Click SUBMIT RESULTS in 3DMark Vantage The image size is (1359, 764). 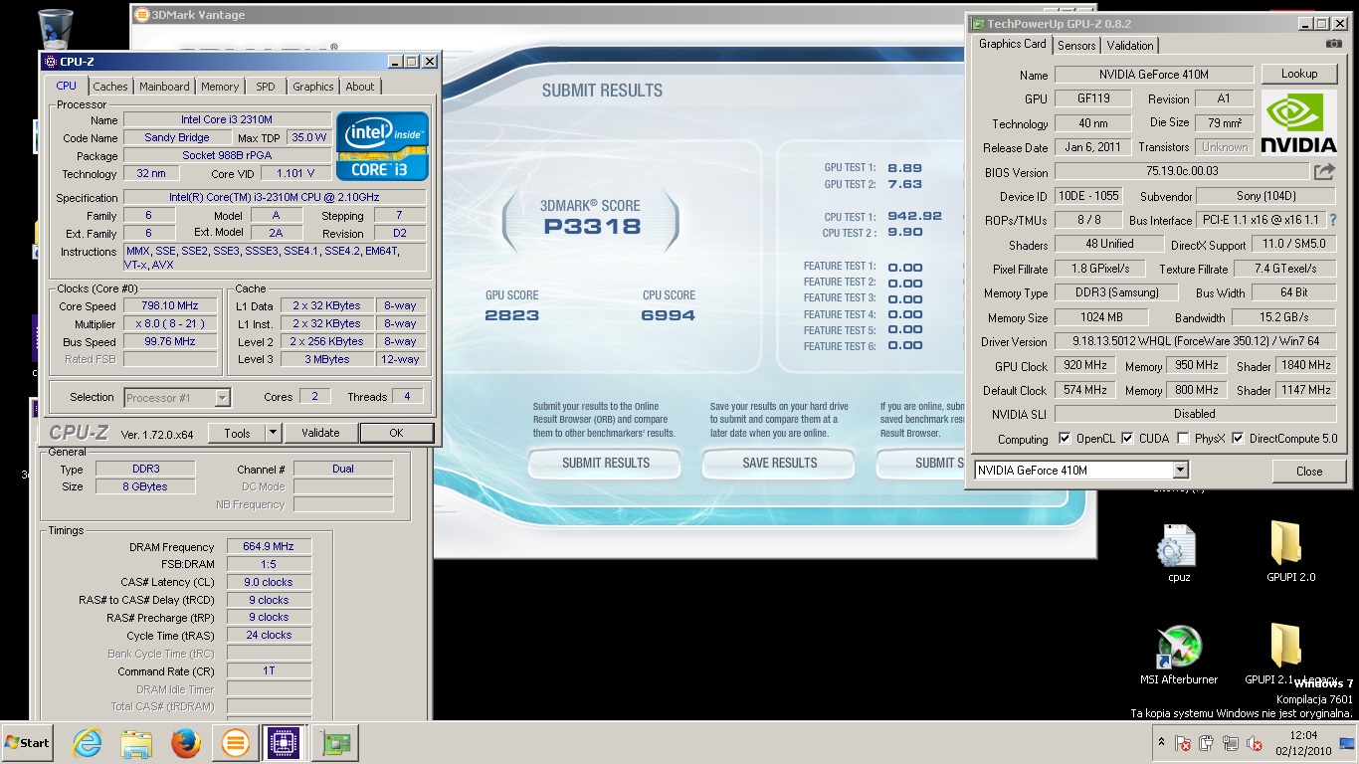coord(605,463)
